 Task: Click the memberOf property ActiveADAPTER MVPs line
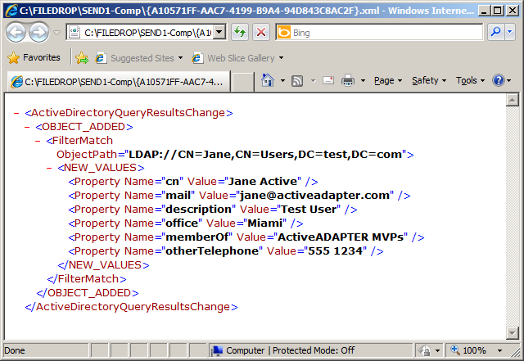(x=246, y=237)
